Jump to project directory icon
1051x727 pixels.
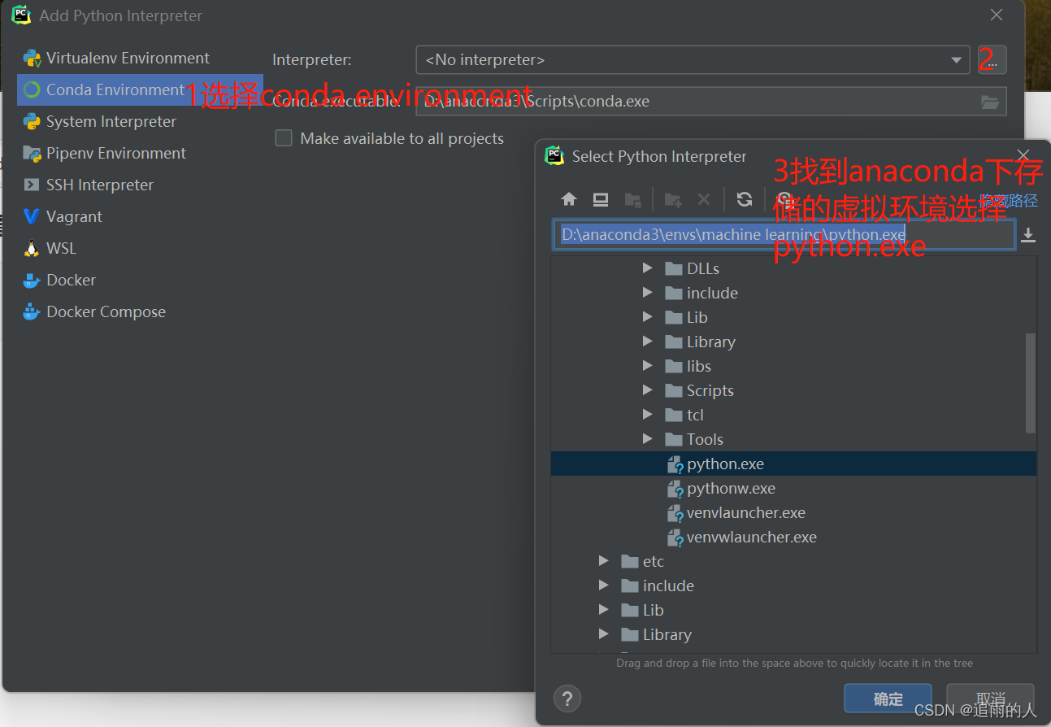[632, 199]
